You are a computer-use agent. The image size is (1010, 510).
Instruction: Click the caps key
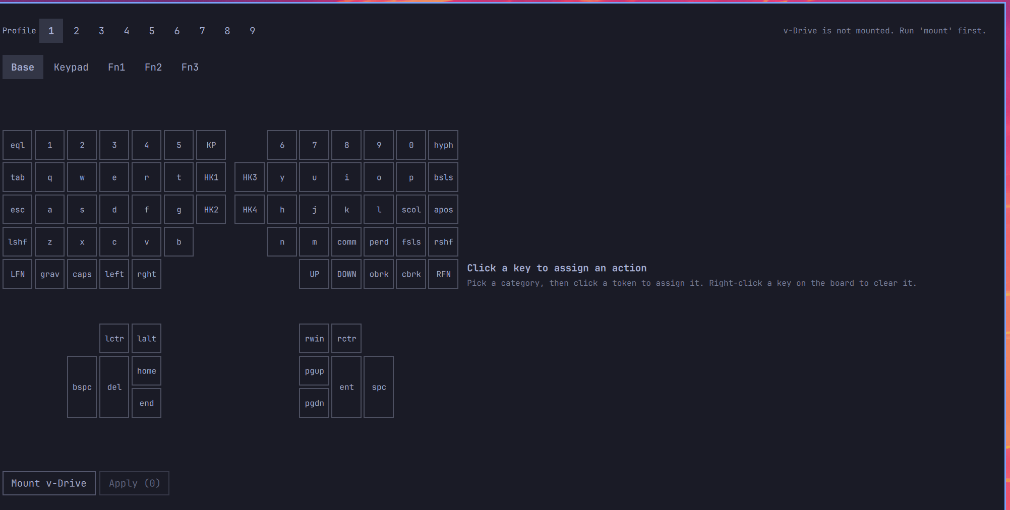82,274
